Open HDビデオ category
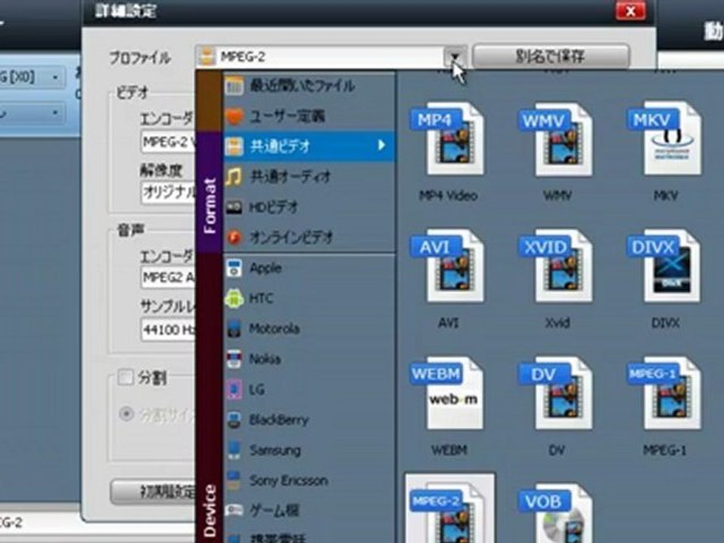The image size is (724, 543). pos(309,207)
